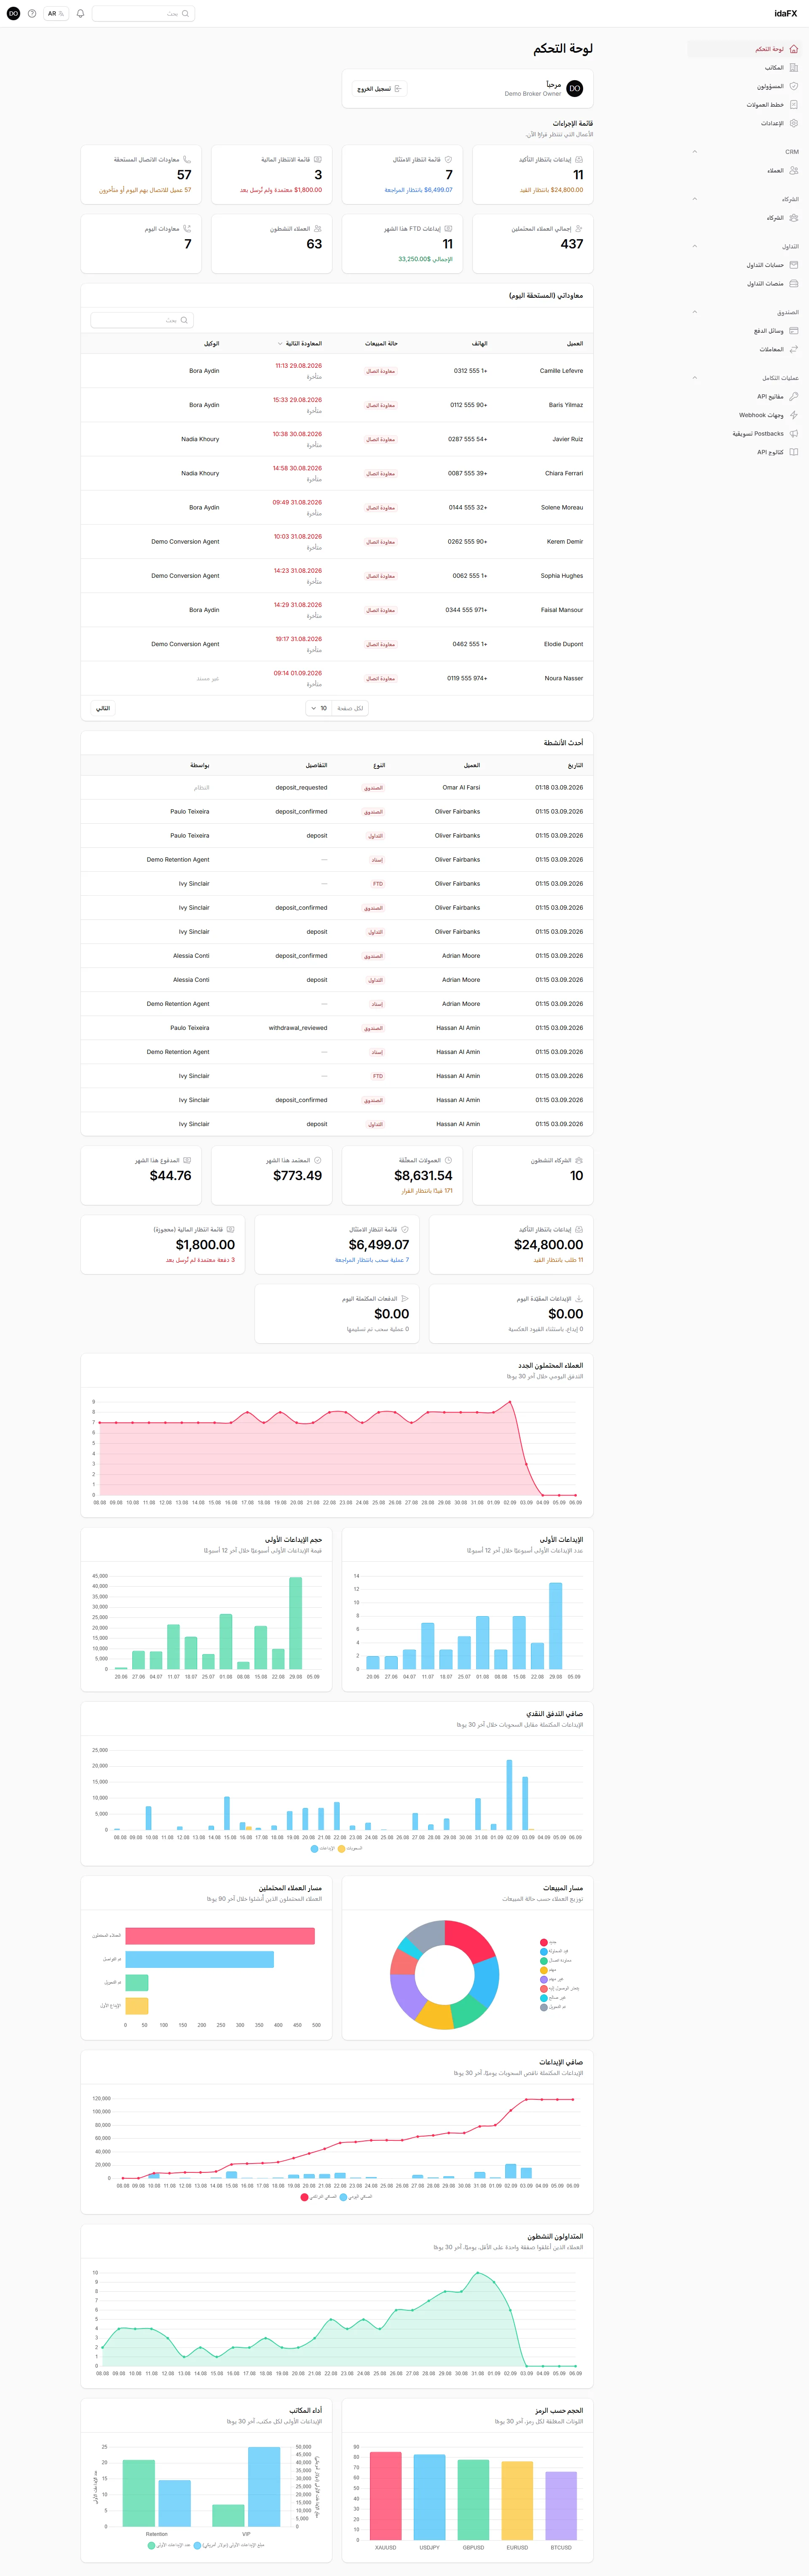Viewport: 809px width, 2576px height.
Task: Click the help question mark icon
Action: pyautogui.click(x=32, y=14)
